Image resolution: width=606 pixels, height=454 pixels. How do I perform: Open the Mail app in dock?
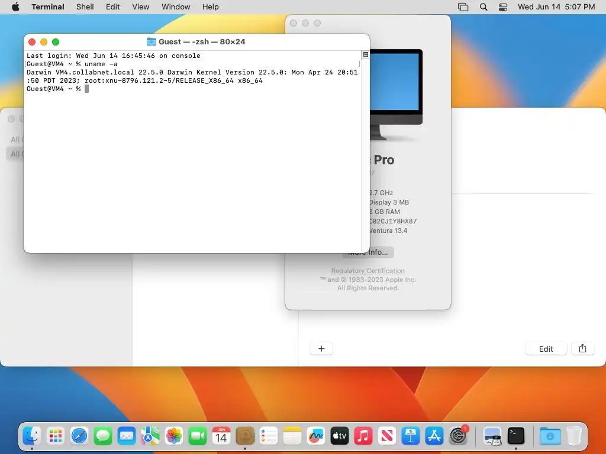pos(127,436)
